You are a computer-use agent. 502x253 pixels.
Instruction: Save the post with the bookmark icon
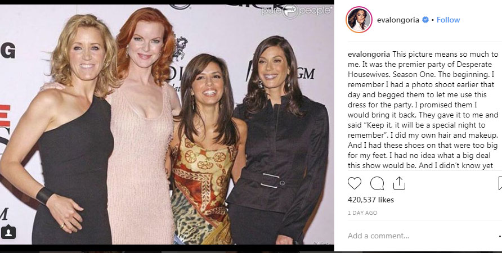click(x=500, y=184)
